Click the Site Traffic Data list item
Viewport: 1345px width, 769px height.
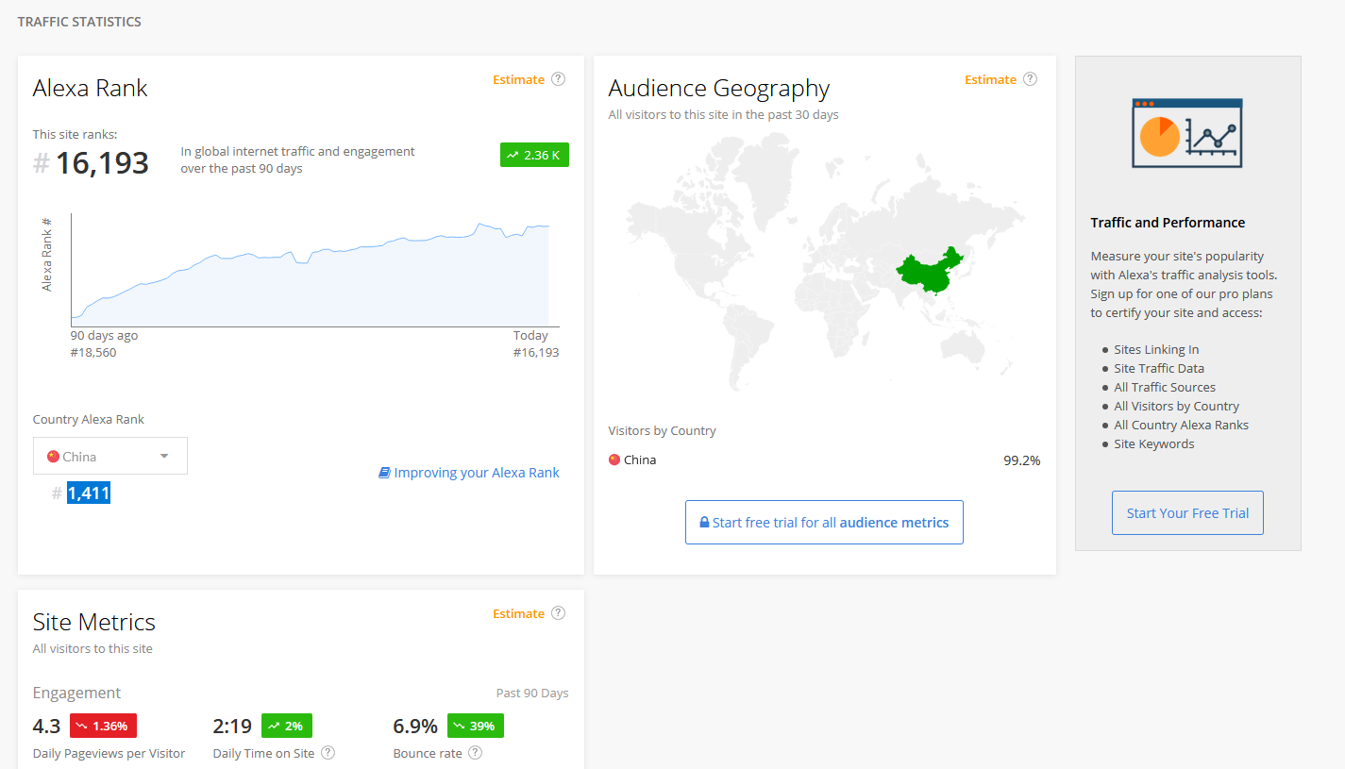pyautogui.click(x=1159, y=368)
